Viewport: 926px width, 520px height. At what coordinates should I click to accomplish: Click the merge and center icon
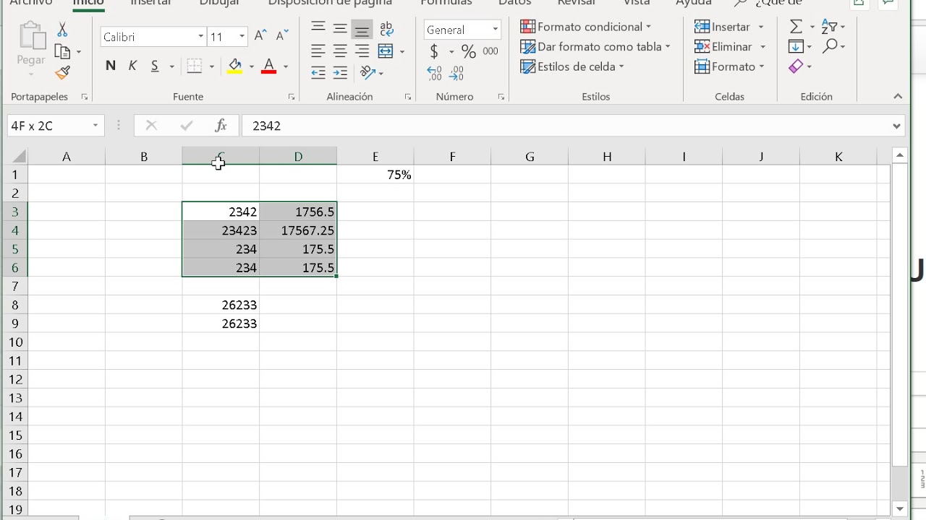(386, 51)
